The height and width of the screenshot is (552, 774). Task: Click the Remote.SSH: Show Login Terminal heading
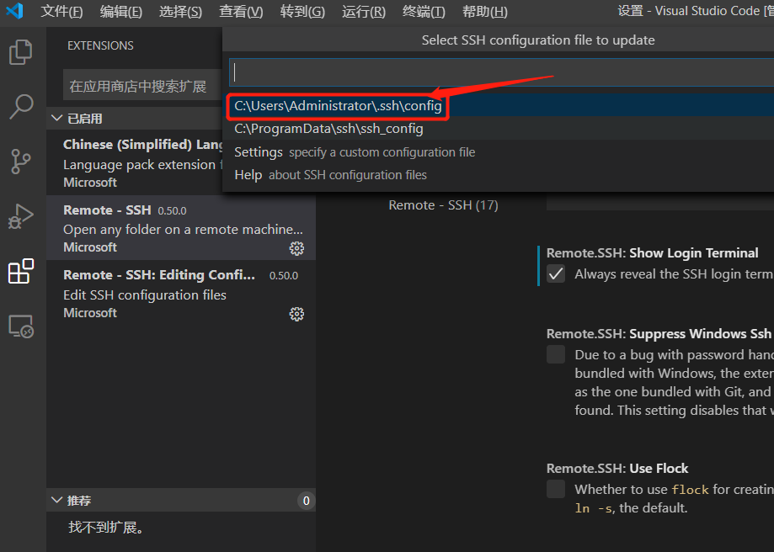(652, 253)
